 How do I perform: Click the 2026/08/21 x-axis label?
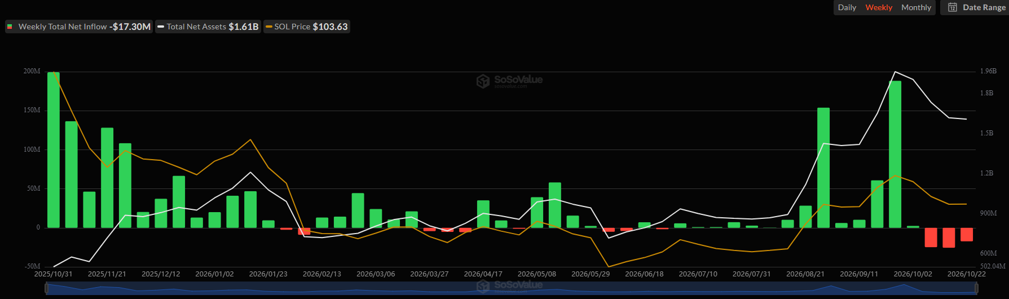[x=805, y=274]
